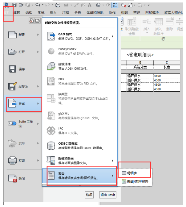The width and height of the screenshot is (186, 207).
Task: Choose 建筑场地 ADSK export option
Action: tap(80, 66)
